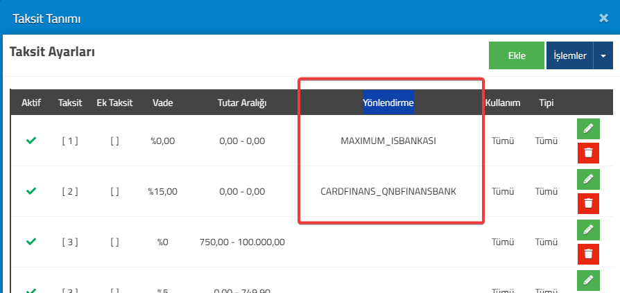Viewport: 620px width, 293px height.
Task: Click the green Ekle button
Action: coord(517,55)
